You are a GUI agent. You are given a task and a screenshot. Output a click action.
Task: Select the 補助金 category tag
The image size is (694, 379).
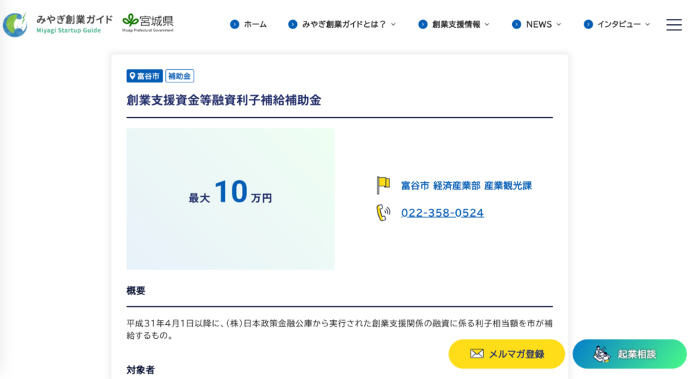[x=180, y=76]
